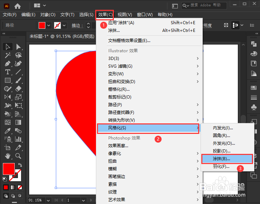The width and height of the screenshot is (260, 204).
Task: Click the search Adobe help field
Action: (x=204, y=6)
